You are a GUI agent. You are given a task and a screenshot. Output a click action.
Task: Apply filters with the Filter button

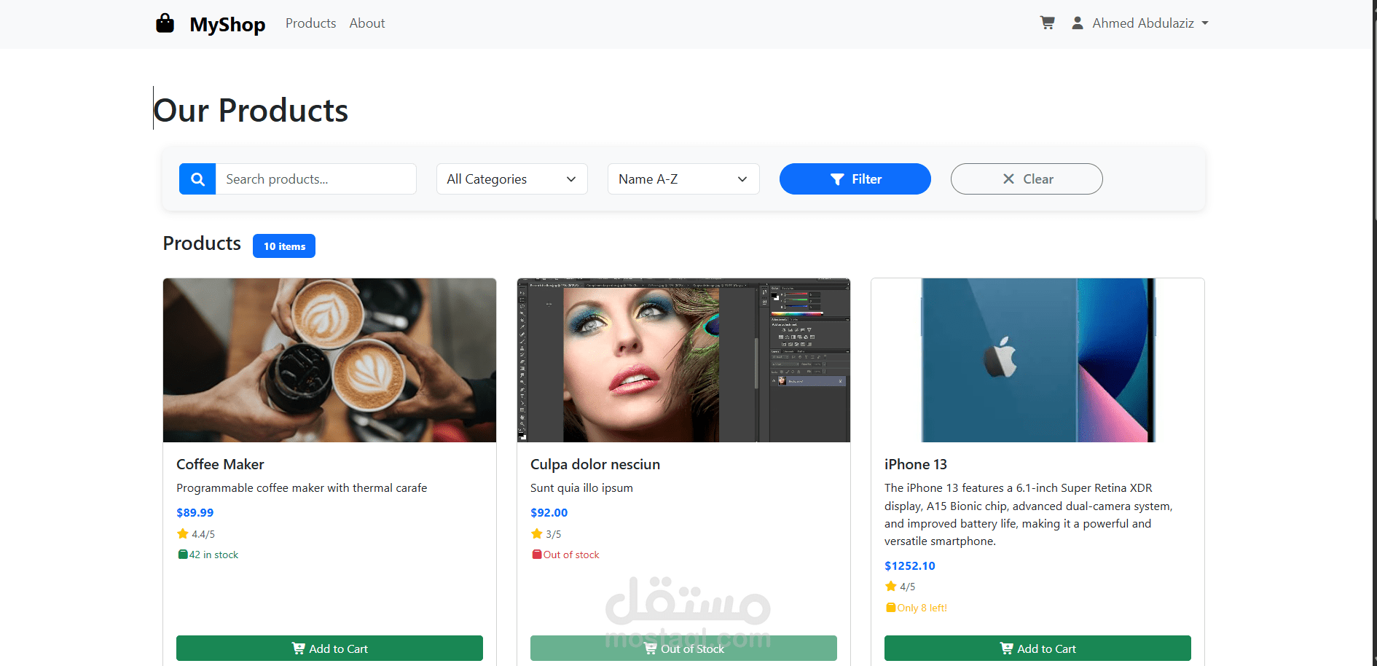tap(855, 179)
